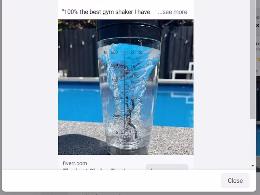Viewport: 260px width, 195px height.
Task: Click the dialog's vertical scrollbar thumb
Action: click(253, 59)
